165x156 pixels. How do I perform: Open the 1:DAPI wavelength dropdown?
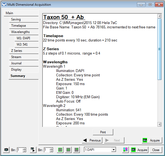coord(114,150)
